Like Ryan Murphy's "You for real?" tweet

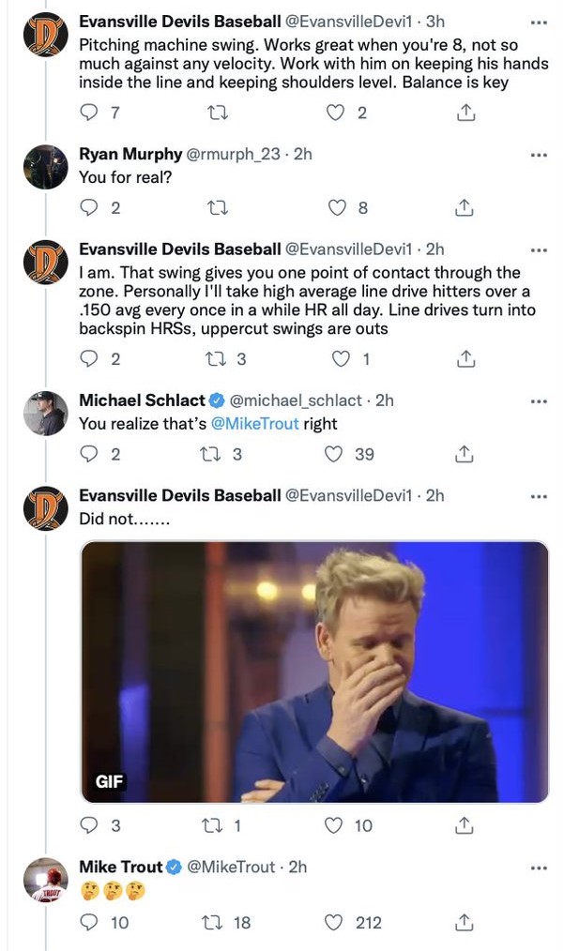(x=336, y=208)
